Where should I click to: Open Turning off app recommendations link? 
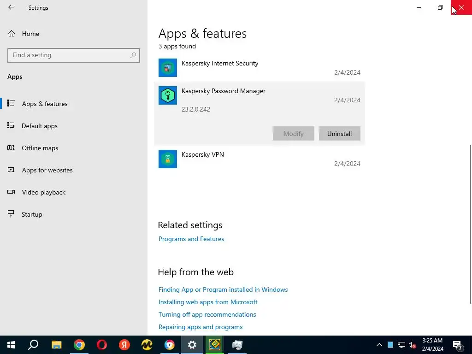207,314
